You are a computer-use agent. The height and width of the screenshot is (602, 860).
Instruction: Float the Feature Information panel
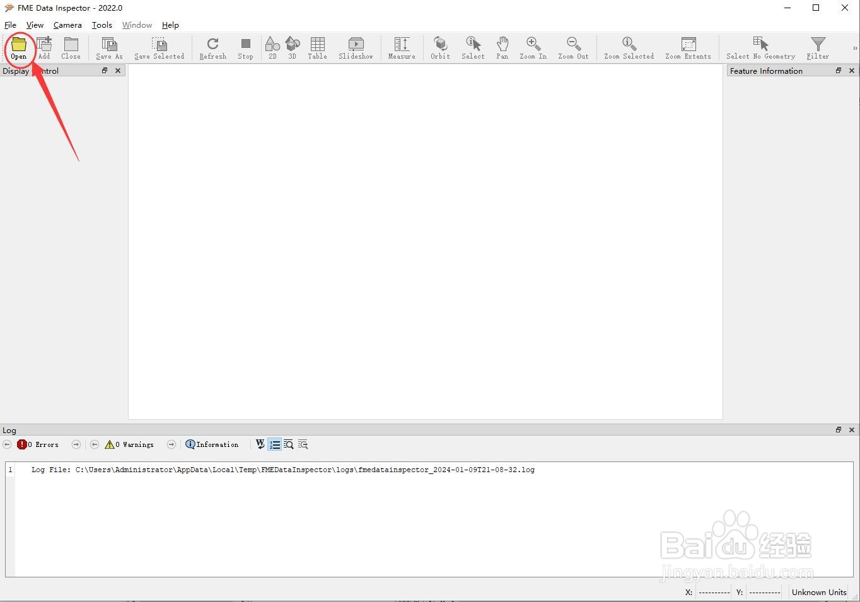pyautogui.click(x=839, y=71)
